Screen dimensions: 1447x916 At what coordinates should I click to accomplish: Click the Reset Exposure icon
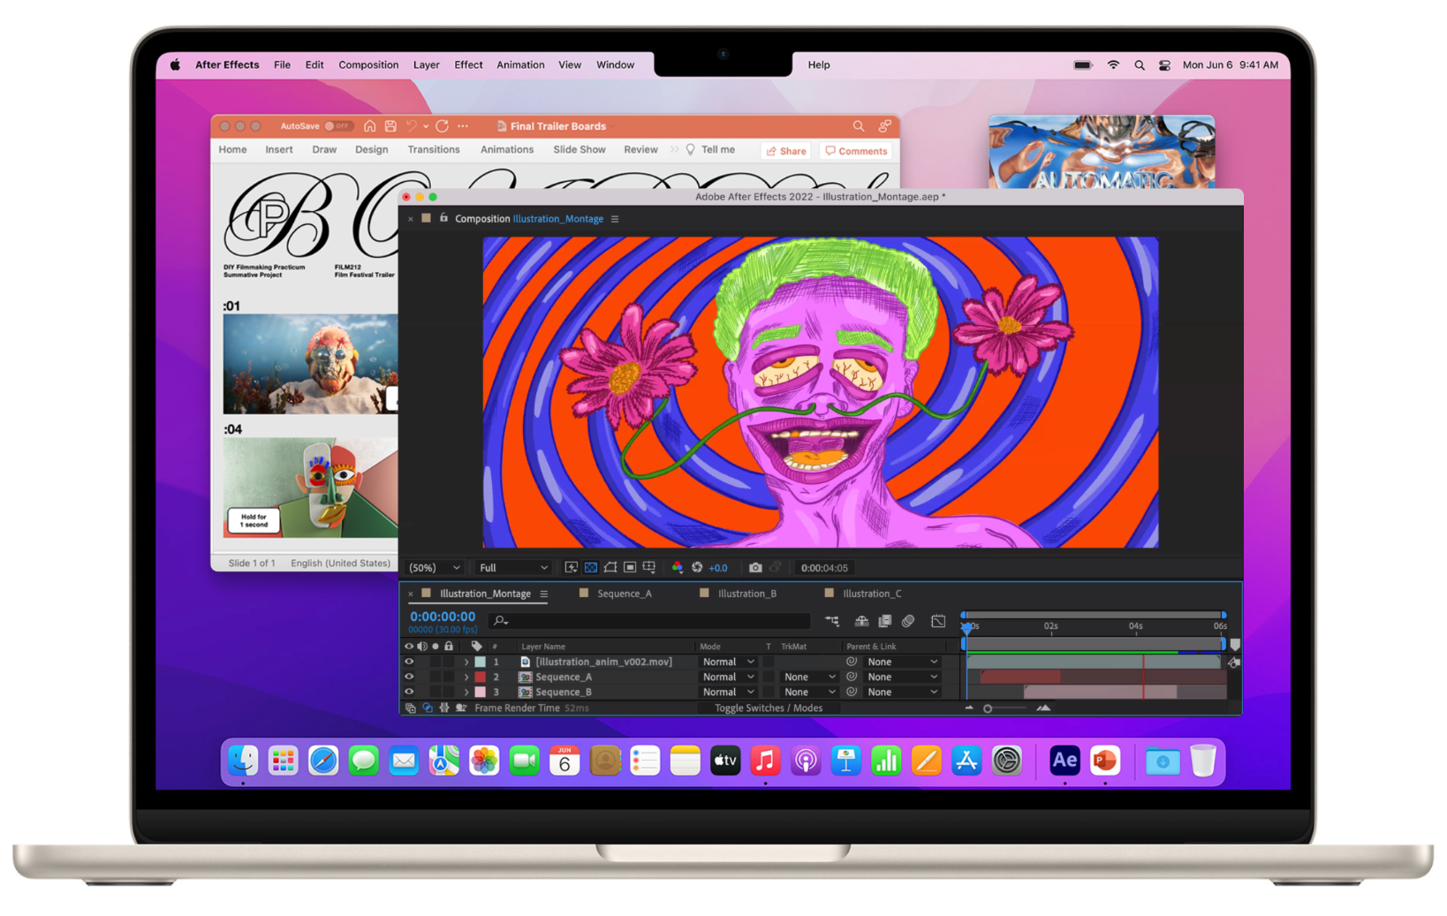[x=697, y=568]
